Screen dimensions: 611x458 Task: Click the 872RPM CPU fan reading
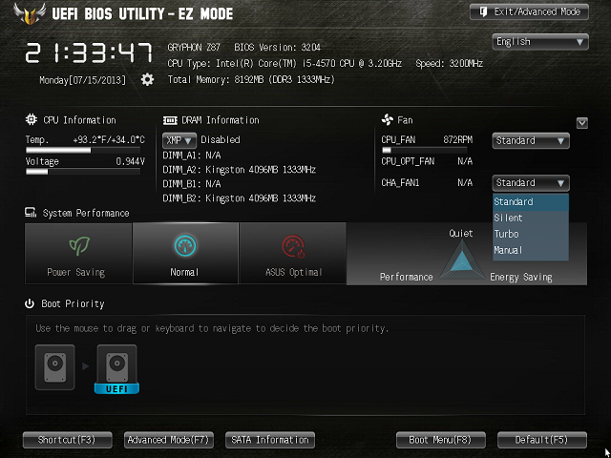pyautogui.click(x=458, y=140)
